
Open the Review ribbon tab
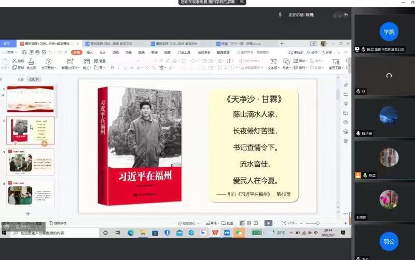154,52
